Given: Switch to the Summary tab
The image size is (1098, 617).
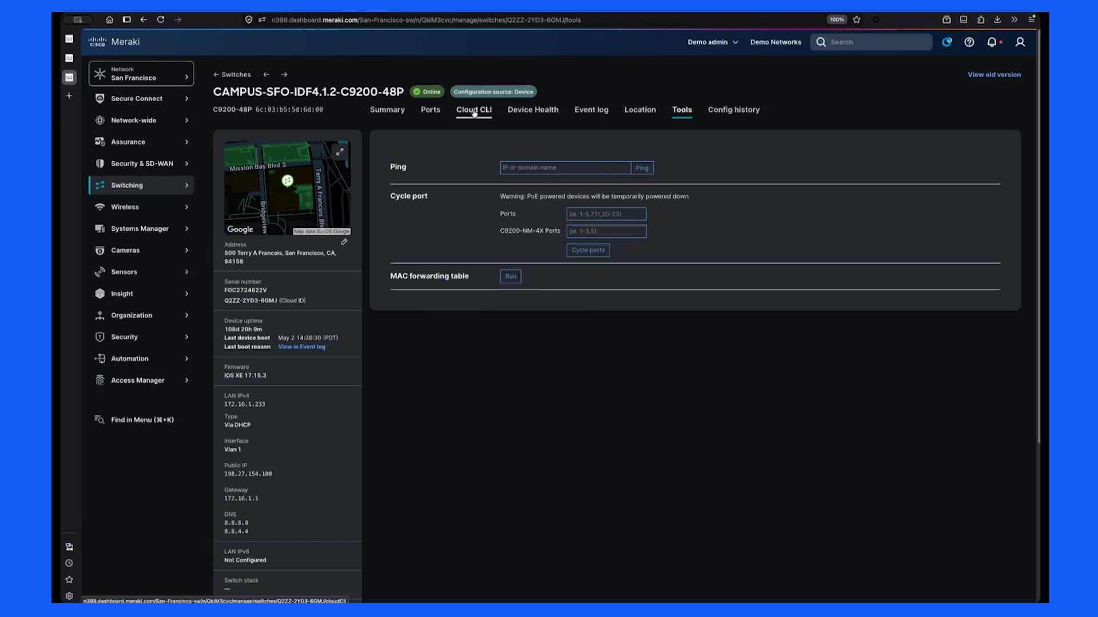Looking at the screenshot, I should (387, 110).
